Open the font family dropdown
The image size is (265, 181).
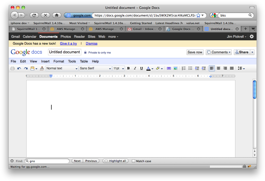(95, 68)
